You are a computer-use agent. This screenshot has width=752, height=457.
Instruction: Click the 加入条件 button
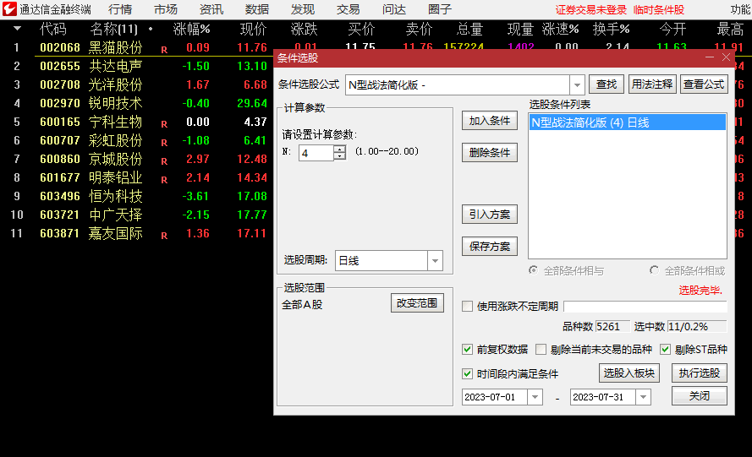(x=490, y=121)
